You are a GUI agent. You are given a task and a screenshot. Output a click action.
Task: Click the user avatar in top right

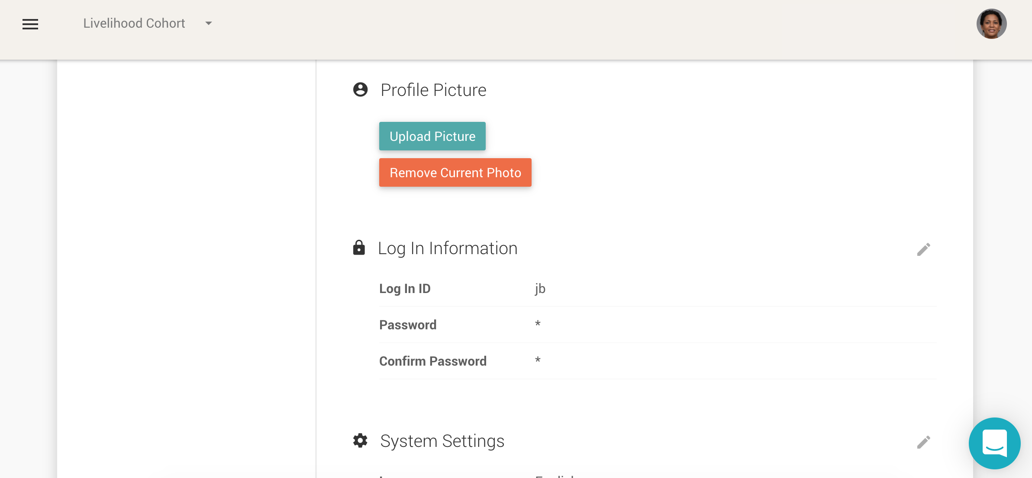coord(991,24)
